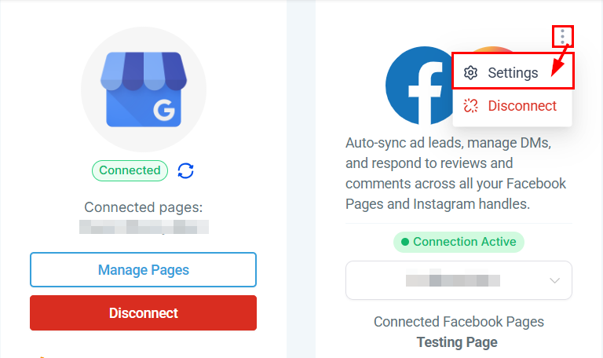Image resolution: width=603 pixels, height=358 pixels.
Task: Open the Facebook page selection dropdown
Action: [459, 280]
